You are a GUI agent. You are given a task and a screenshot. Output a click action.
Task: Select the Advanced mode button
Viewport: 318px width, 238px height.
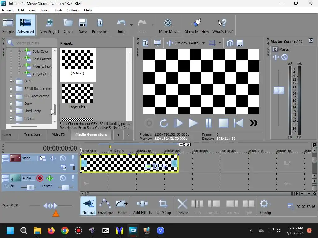coord(25,25)
